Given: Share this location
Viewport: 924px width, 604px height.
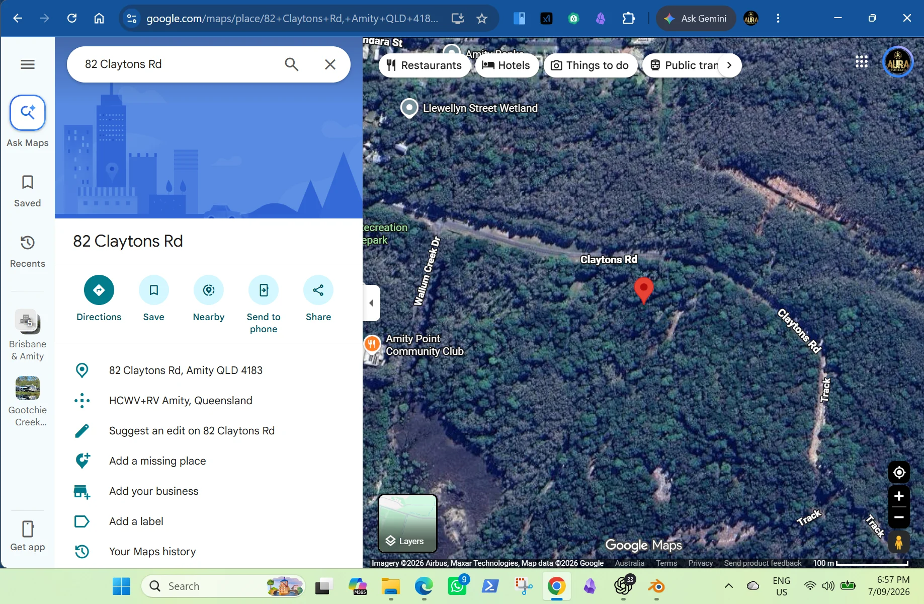Looking at the screenshot, I should coord(318,298).
